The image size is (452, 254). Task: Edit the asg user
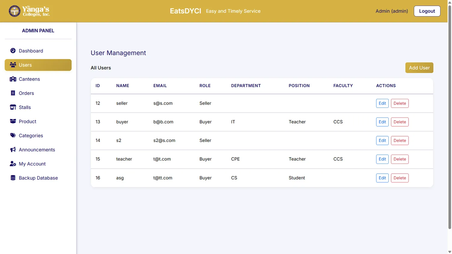(x=382, y=178)
